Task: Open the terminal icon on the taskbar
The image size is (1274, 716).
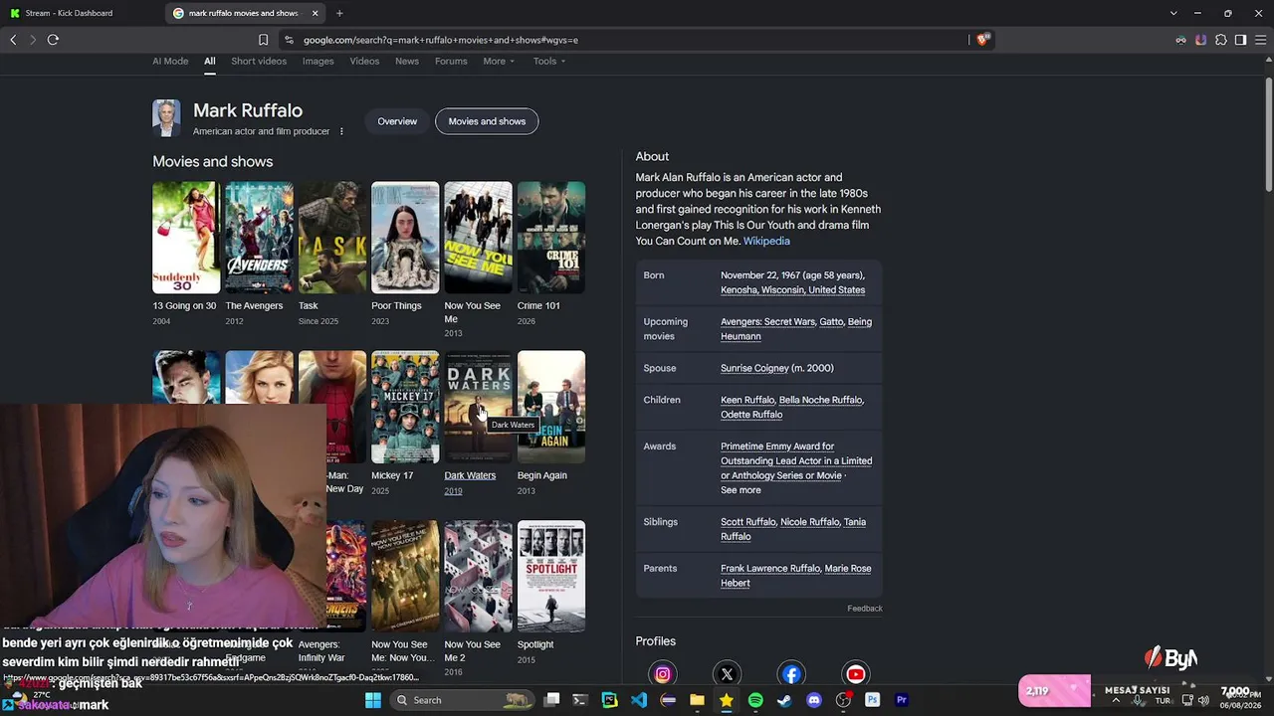Action: (580, 700)
